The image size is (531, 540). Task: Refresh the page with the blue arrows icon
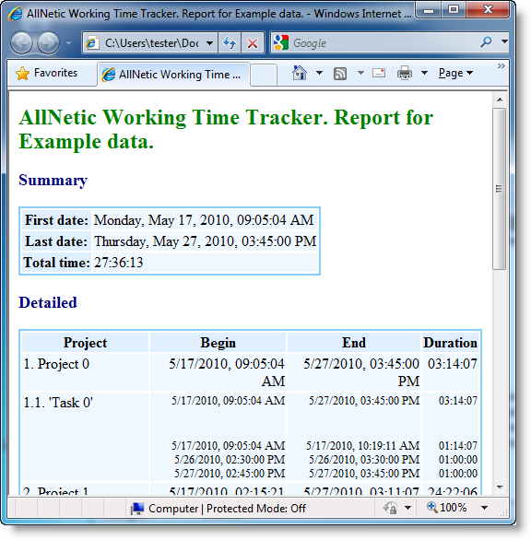pos(230,43)
